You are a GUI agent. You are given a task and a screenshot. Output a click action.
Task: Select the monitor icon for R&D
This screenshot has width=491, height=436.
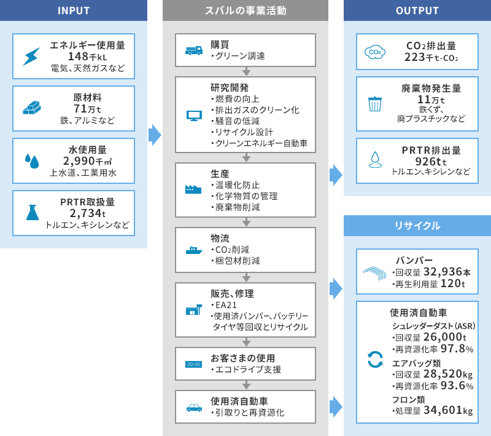tap(194, 116)
